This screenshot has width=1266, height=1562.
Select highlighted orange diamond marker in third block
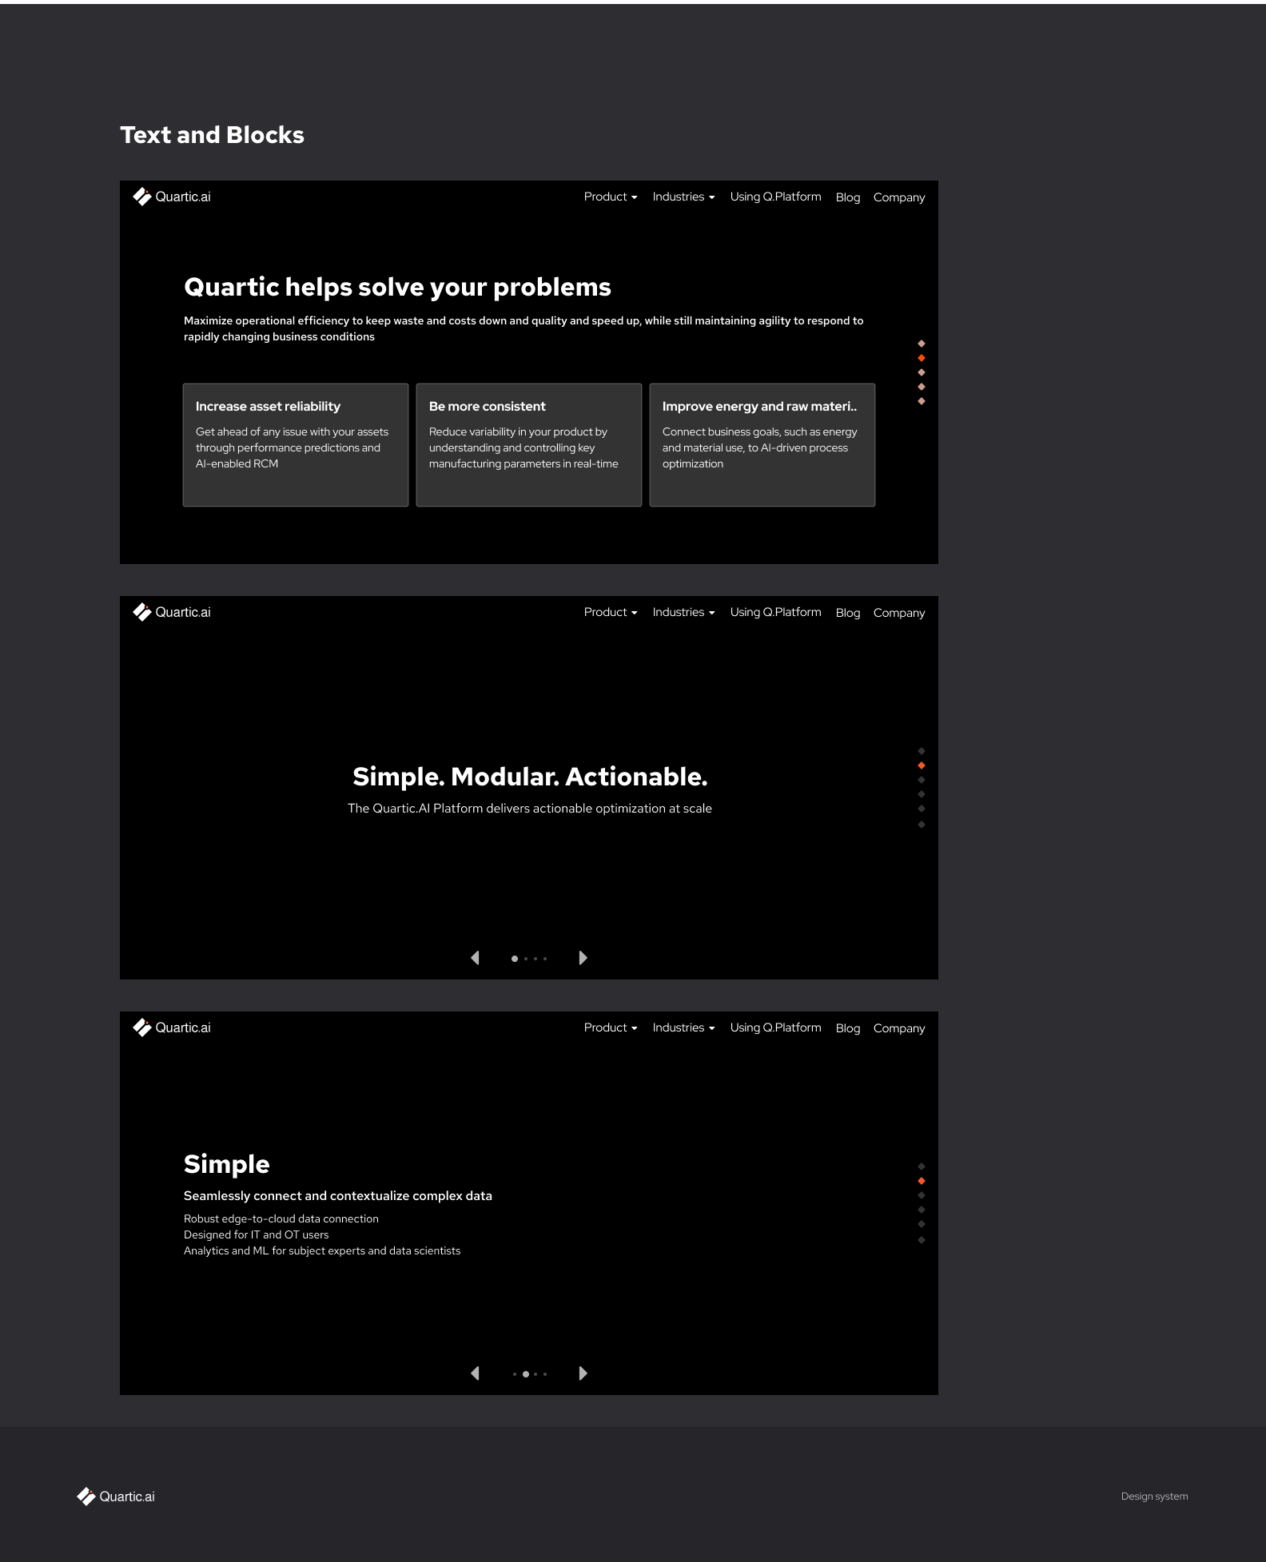click(x=922, y=1181)
